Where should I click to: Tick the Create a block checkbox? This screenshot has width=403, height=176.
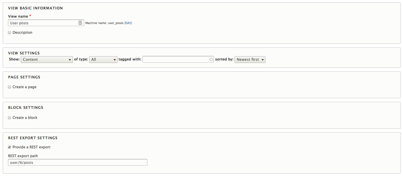[x=9, y=118]
